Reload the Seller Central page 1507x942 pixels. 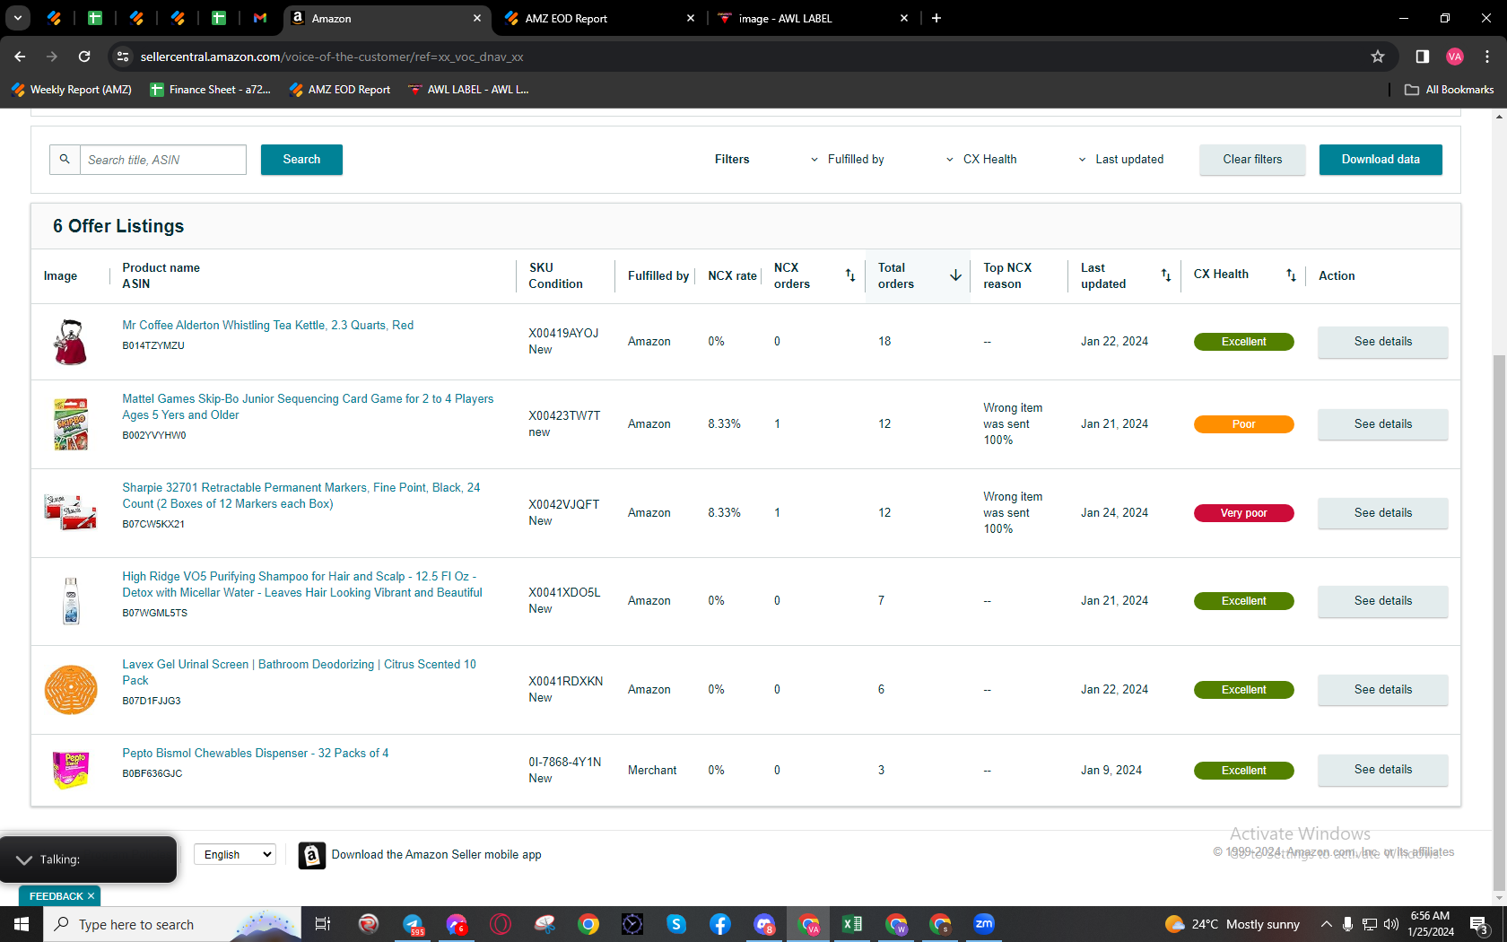click(x=84, y=57)
